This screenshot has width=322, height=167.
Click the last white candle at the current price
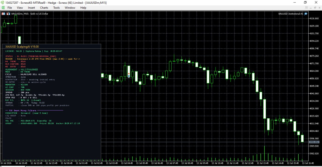pyautogui.click(x=302, y=138)
